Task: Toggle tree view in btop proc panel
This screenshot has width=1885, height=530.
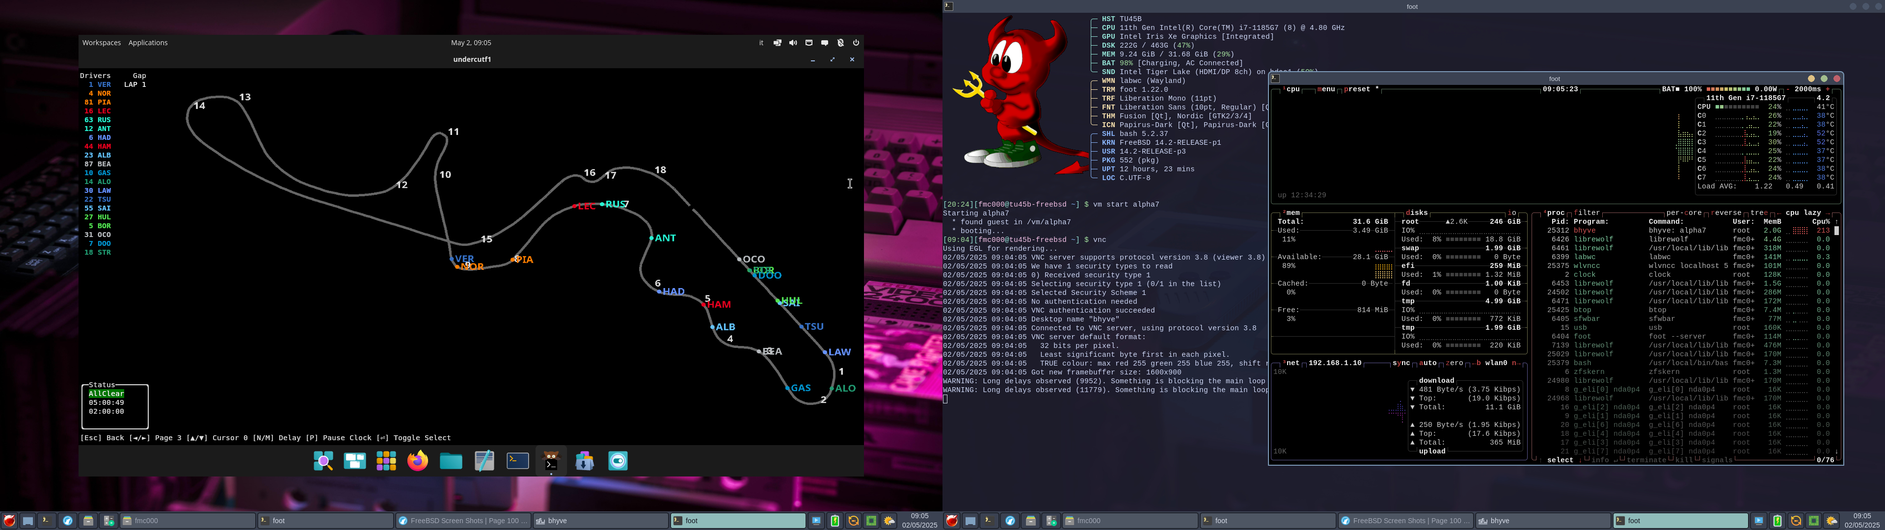Action: coord(1758,213)
